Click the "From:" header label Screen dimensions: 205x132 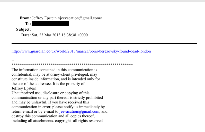tap(25, 18)
